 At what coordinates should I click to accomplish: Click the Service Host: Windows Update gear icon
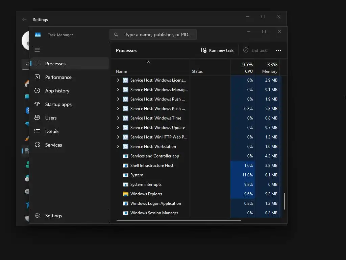pos(126,128)
